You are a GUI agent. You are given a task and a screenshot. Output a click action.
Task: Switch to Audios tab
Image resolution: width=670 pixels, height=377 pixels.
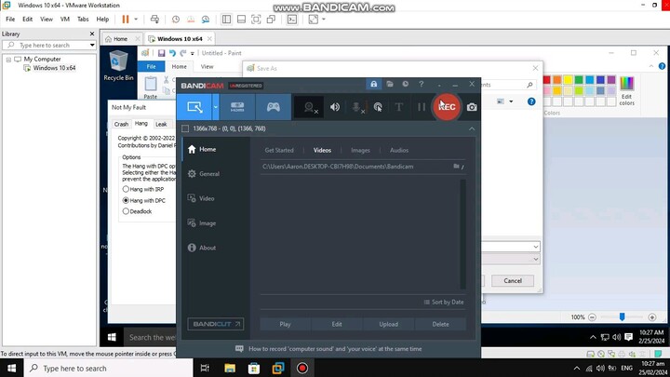click(x=399, y=150)
